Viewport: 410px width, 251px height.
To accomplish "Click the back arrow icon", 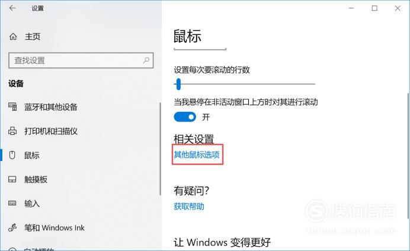I will 12,8.
